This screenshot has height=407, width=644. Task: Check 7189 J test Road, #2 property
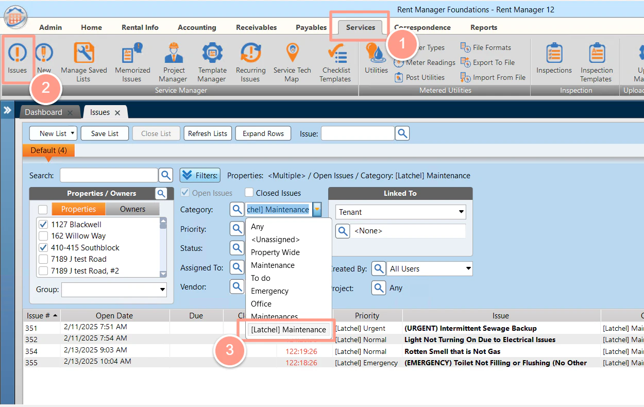43,271
